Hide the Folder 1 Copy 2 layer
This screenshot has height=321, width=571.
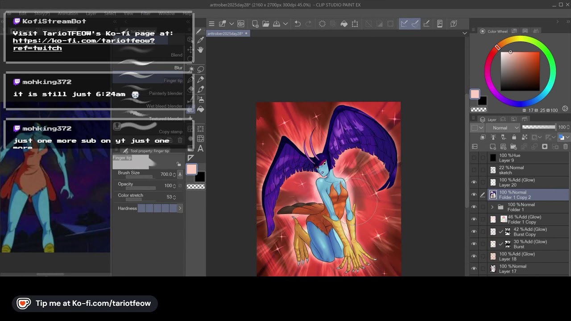tap(474, 195)
